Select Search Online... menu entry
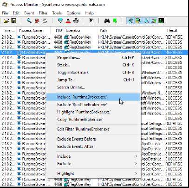Screen dimensions: 189x188 click(93, 87)
